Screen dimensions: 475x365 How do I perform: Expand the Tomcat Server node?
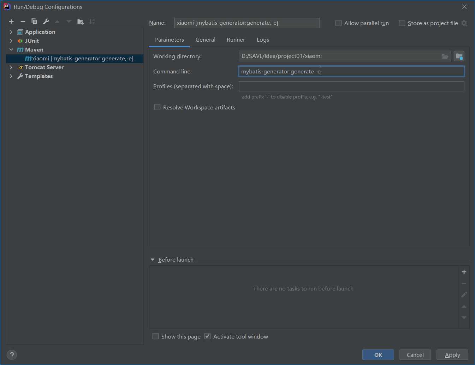pos(11,67)
